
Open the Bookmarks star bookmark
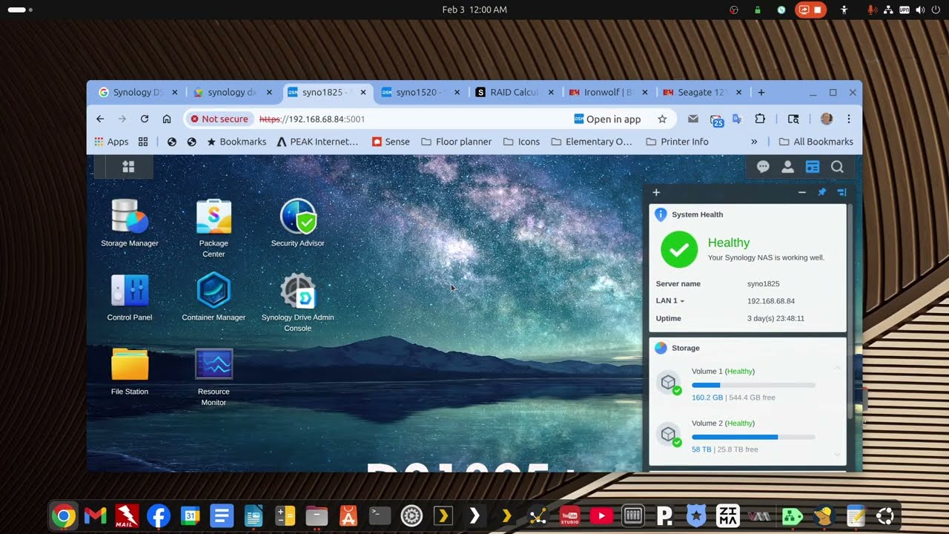click(x=236, y=142)
